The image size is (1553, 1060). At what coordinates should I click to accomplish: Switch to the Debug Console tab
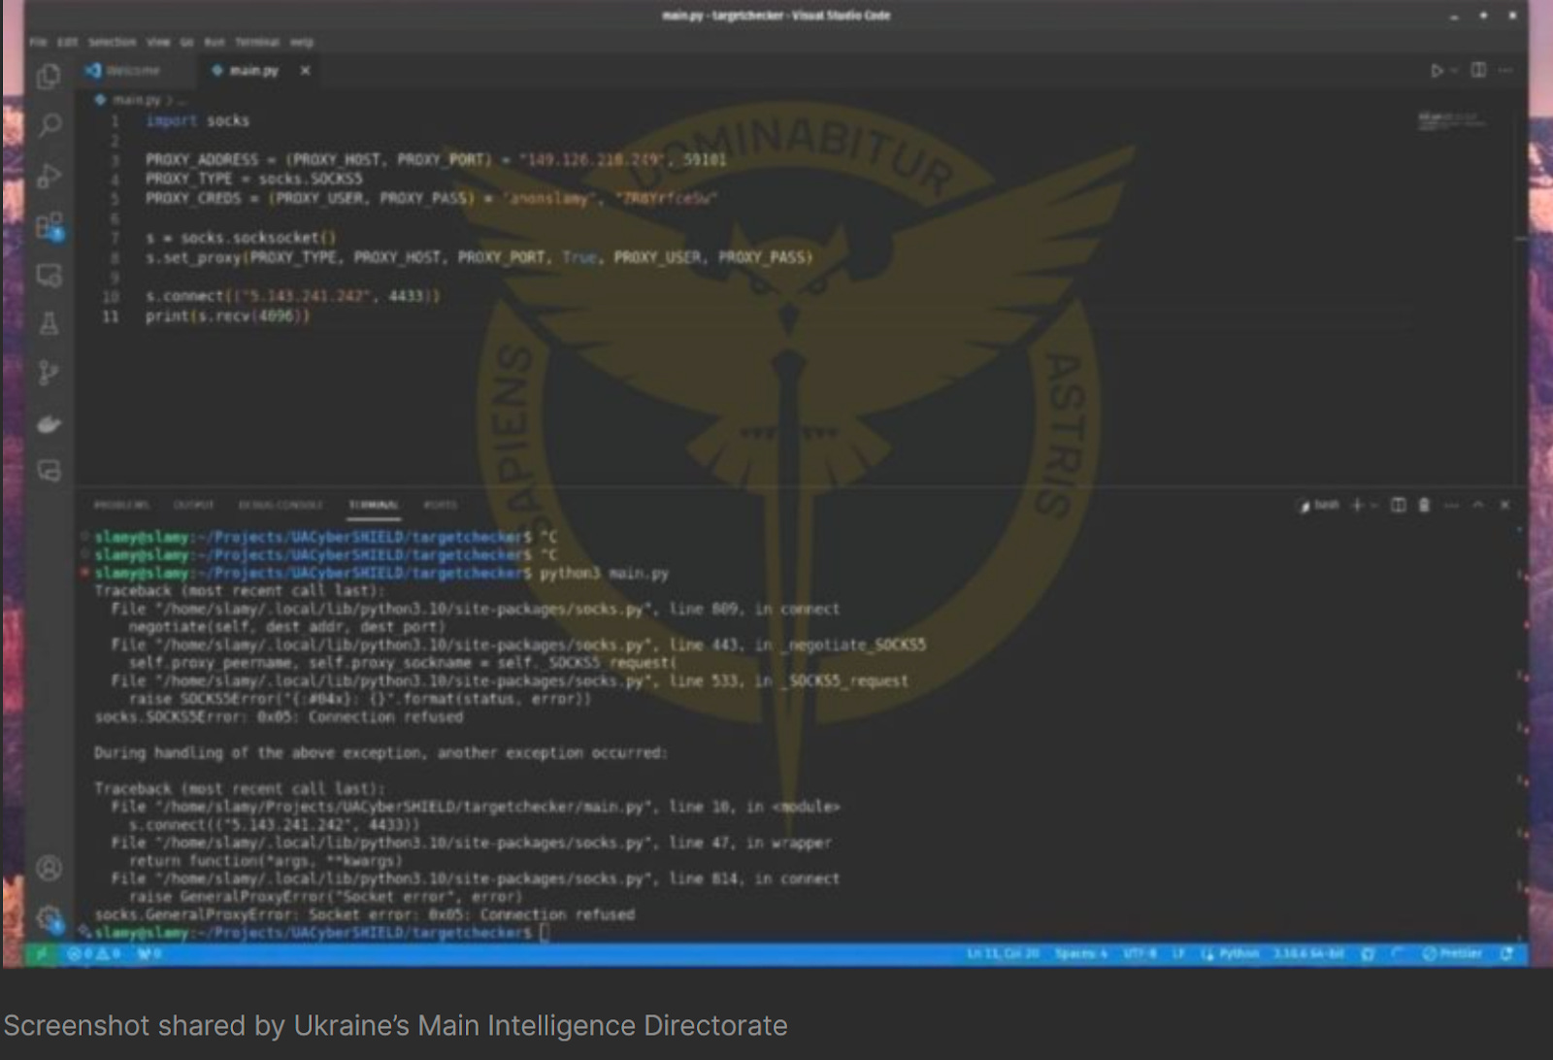(x=281, y=505)
